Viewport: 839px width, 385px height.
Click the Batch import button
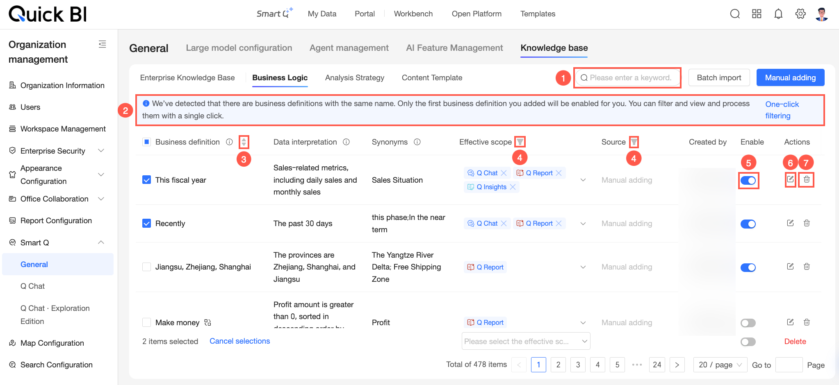(x=719, y=77)
